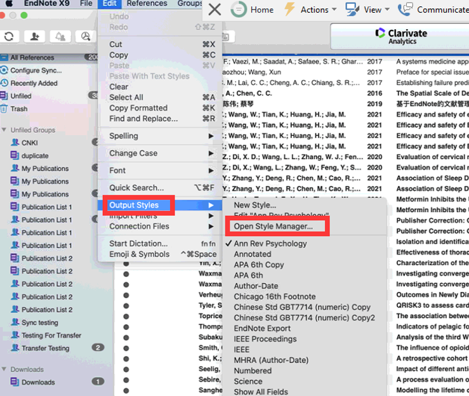Click the activity feed bell-person icon
This screenshot has height=396, width=469.
60,36
